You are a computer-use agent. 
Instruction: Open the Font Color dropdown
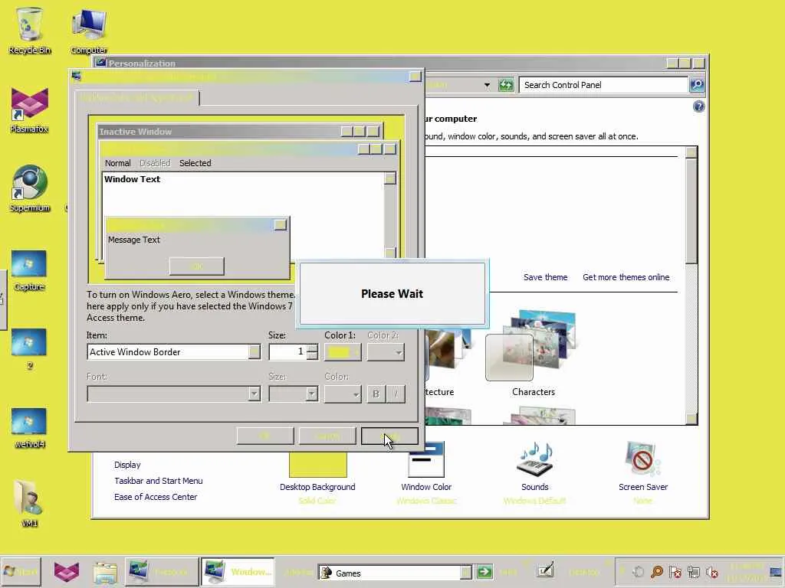(343, 394)
